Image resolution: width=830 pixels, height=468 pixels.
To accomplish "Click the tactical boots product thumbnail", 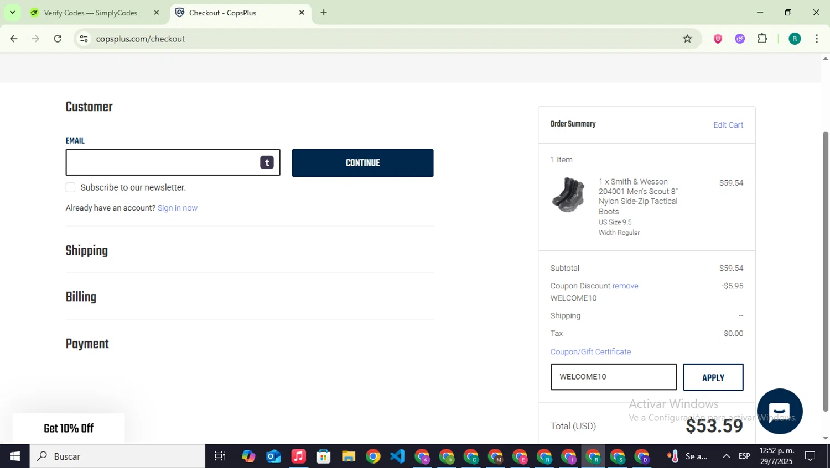I will (x=568, y=194).
